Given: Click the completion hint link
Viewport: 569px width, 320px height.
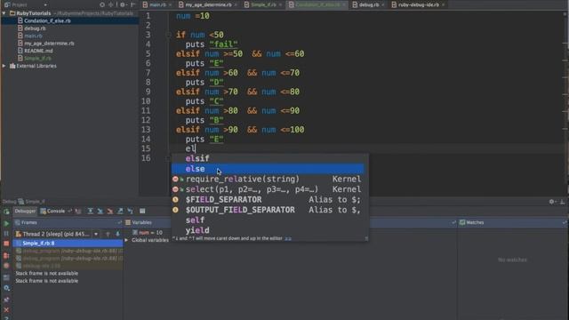Looking at the screenshot, I should click(288, 238).
